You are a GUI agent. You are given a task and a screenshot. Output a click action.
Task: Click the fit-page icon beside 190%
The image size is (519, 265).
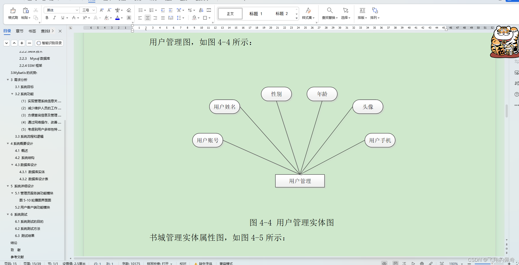pyautogui.click(x=442, y=263)
